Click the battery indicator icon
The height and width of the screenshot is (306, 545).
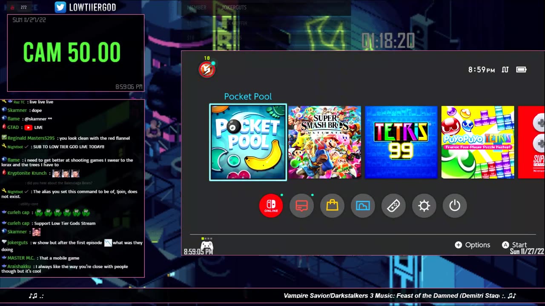coord(522,70)
